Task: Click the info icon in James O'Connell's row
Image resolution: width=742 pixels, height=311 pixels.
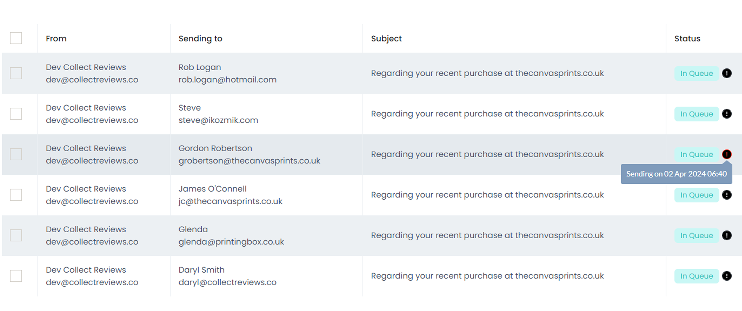Action: [x=726, y=195]
